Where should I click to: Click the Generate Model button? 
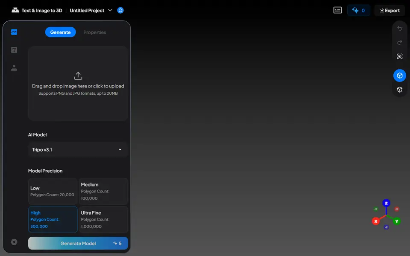point(78,243)
